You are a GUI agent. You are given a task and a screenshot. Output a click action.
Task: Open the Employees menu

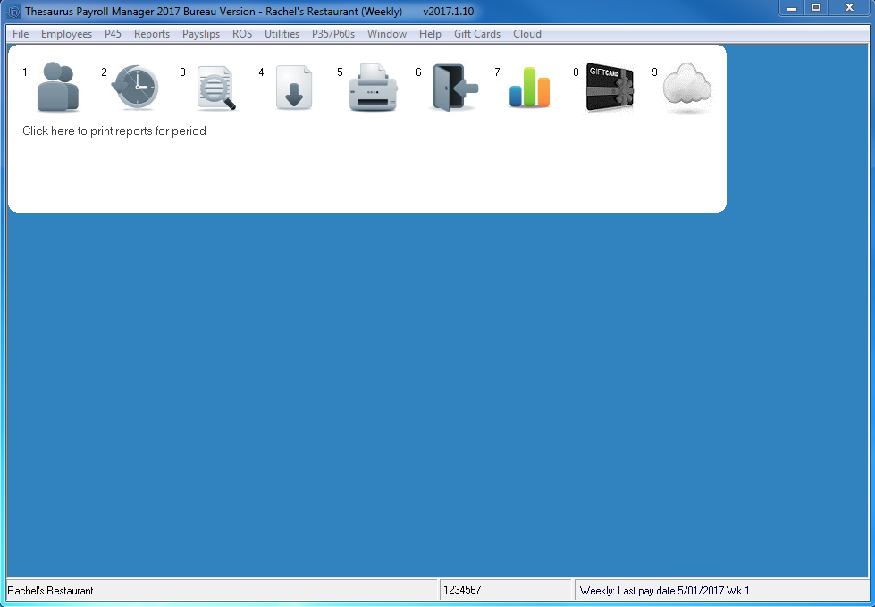point(66,34)
